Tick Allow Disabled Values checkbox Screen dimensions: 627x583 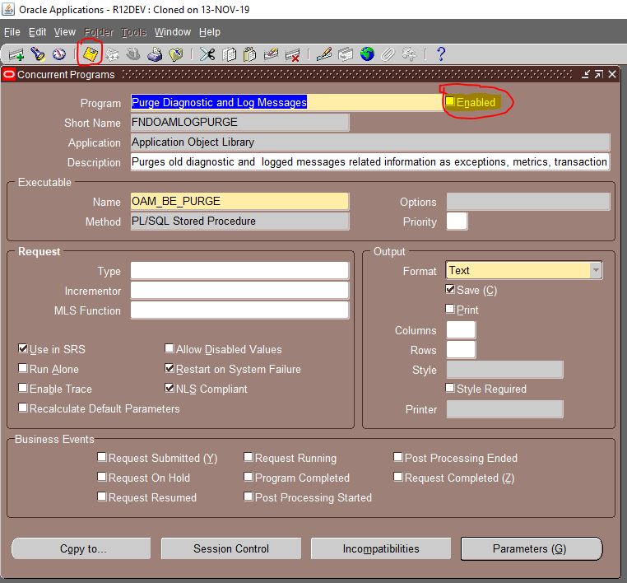point(170,348)
